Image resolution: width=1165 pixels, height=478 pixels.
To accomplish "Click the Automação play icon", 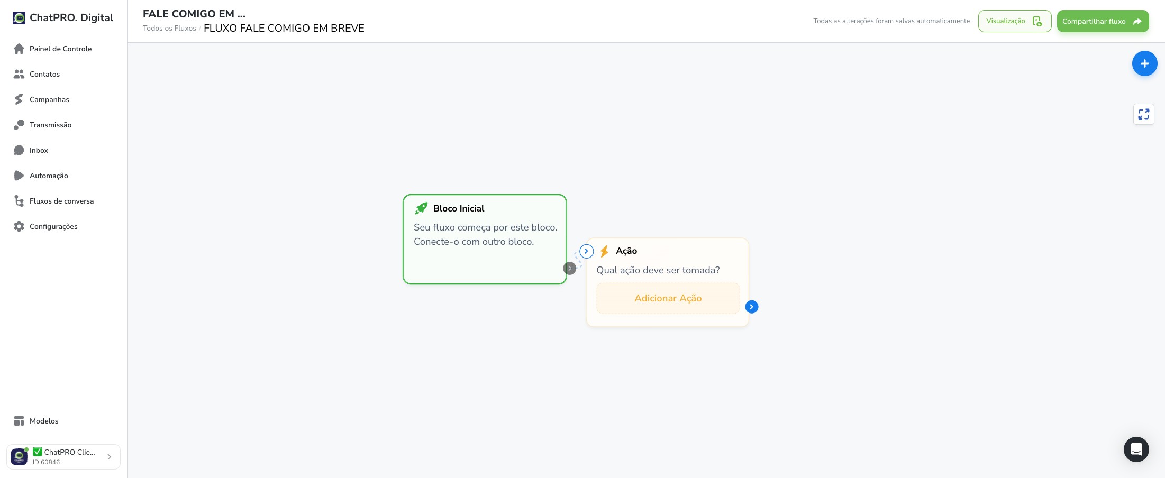I will coord(19,176).
